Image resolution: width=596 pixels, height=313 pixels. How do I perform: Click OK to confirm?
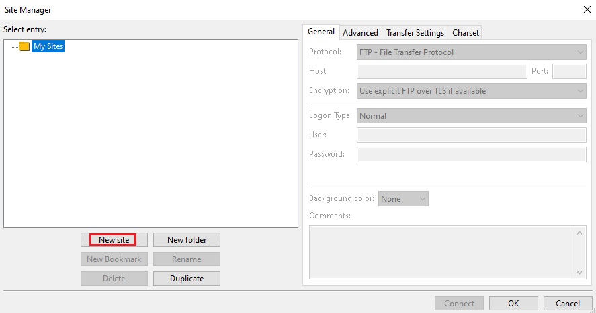pyautogui.click(x=513, y=303)
